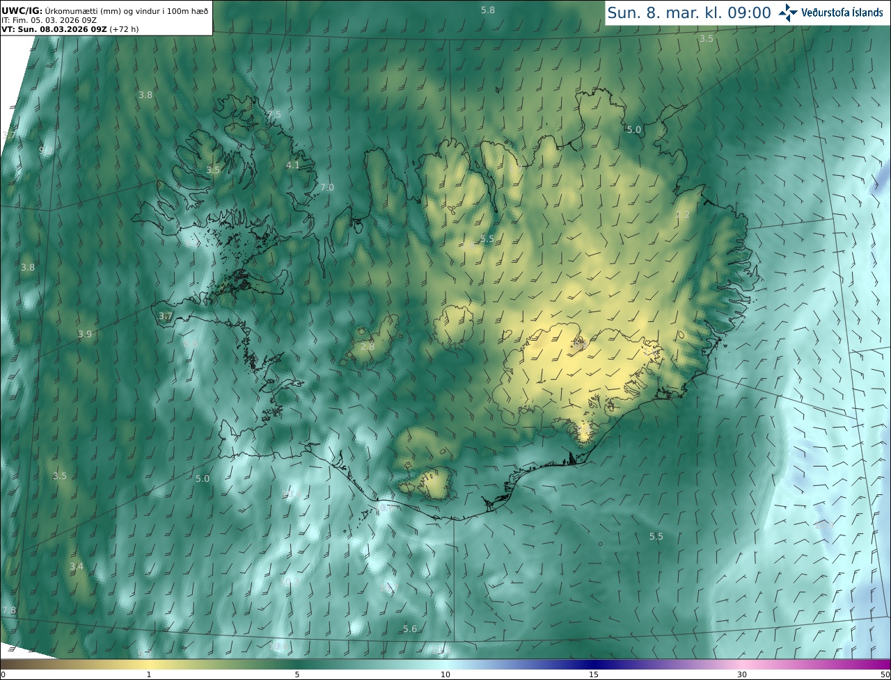
Task: Click the Veðurstofa Íslands logo emblem
Action: [788, 13]
